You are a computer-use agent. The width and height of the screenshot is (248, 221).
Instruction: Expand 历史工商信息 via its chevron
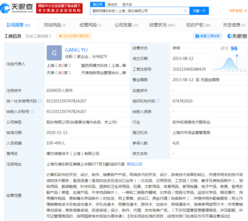(x=50, y=36)
